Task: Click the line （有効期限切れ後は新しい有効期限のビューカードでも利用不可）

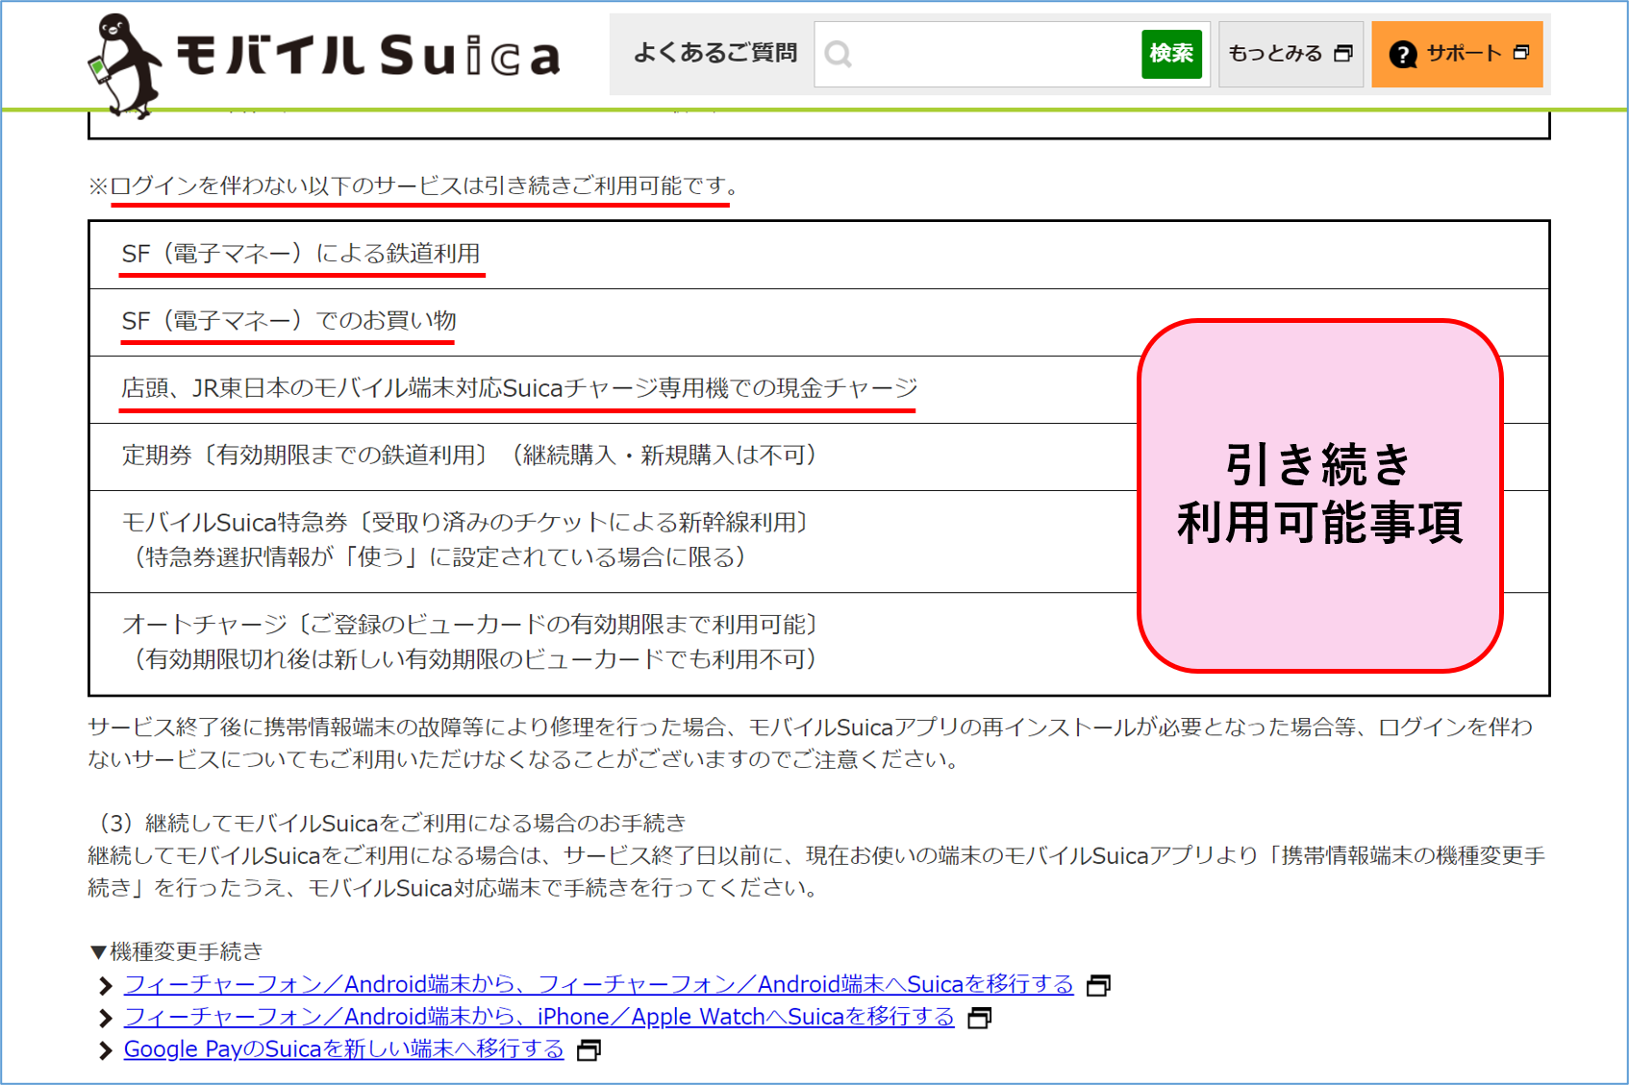Action: coord(476,659)
